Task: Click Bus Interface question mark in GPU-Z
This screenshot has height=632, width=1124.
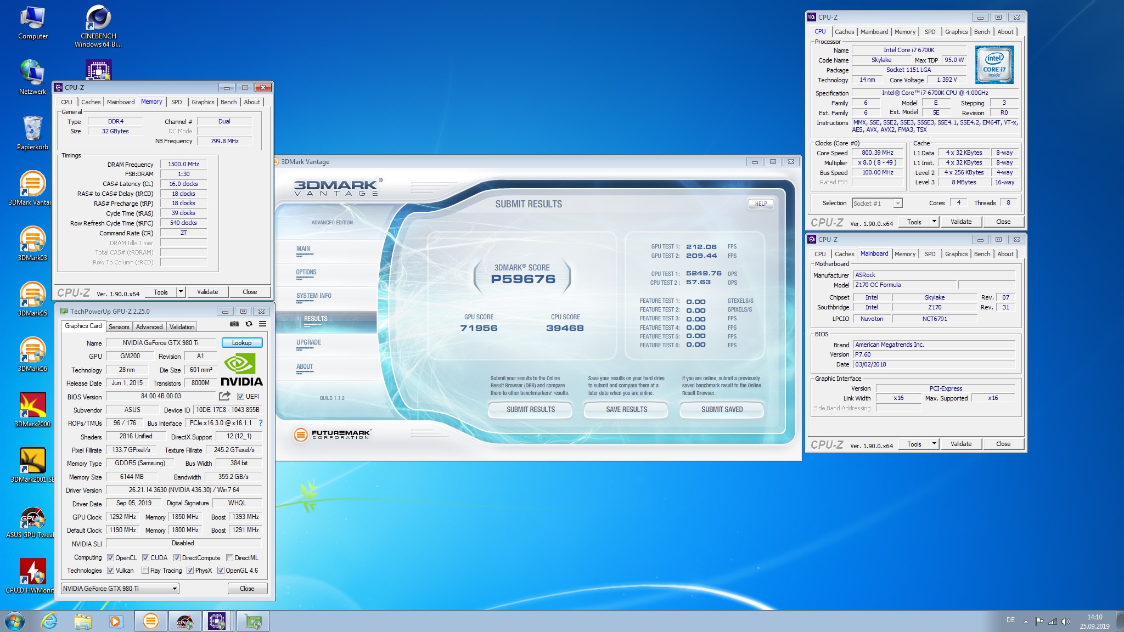Action: (261, 423)
